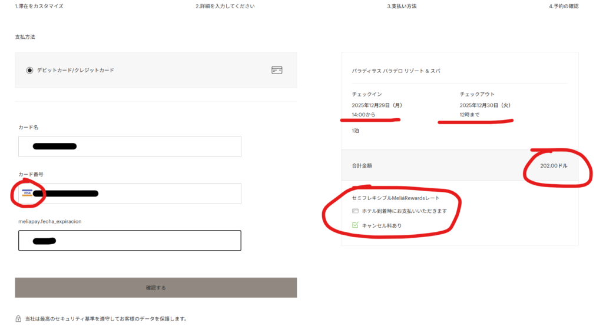Click the card icon beside ホテル到着時にお支払い
This screenshot has width=603, height=333.
pos(354,211)
